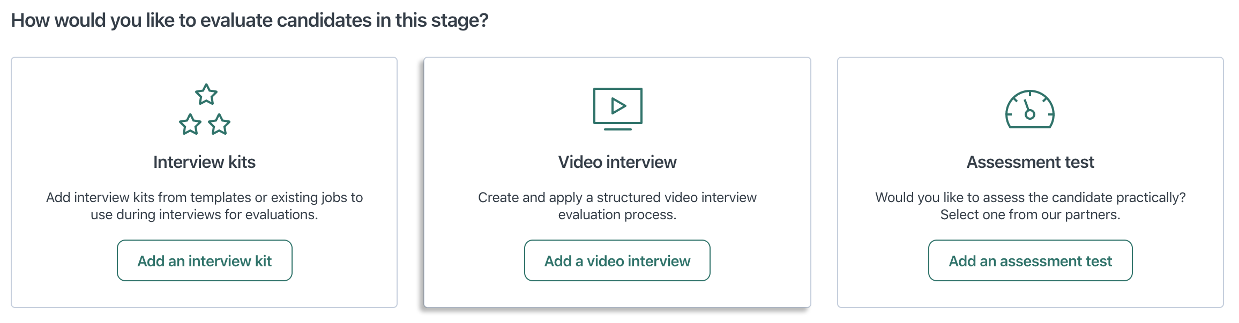Click the Assessment test heading
Image resolution: width=1239 pixels, height=323 pixels.
click(x=1030, y=162)
